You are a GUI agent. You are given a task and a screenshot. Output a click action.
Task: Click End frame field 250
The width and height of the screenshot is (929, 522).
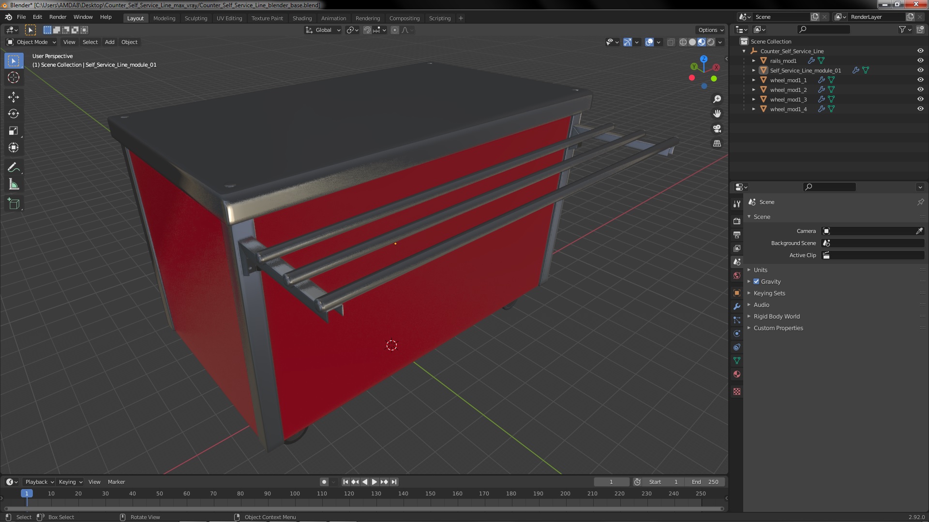[704, 482]
